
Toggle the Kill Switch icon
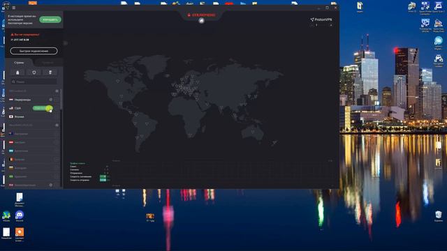[x=50, y=73]
